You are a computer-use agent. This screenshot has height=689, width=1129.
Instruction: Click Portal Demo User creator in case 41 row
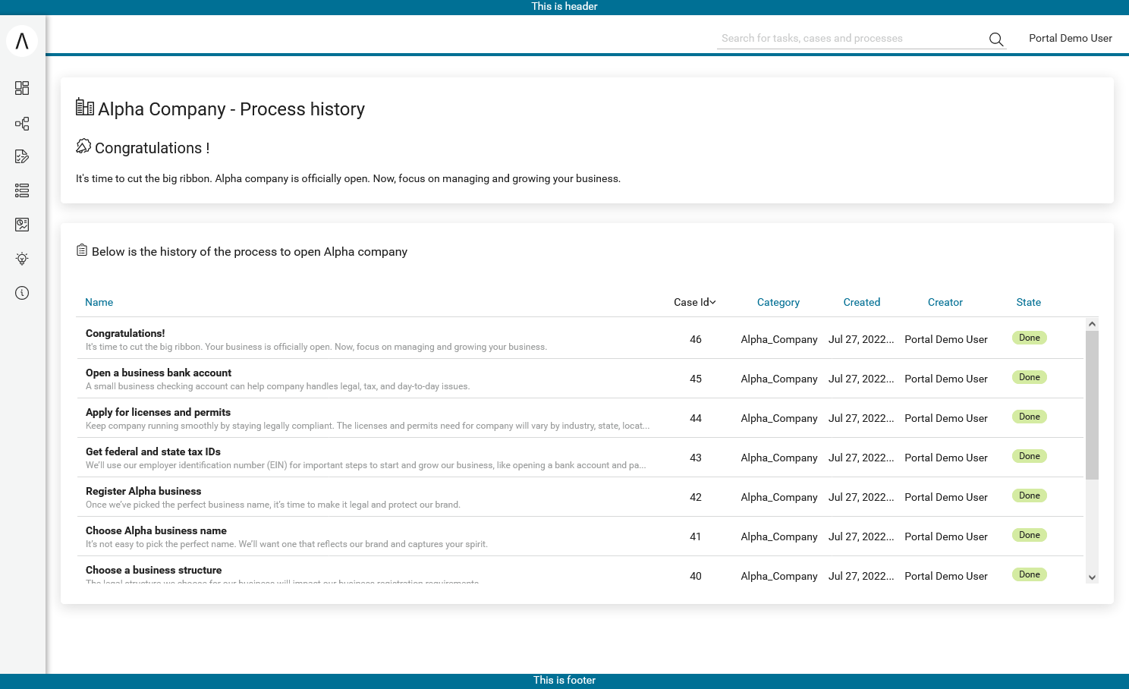coord(946,536)
